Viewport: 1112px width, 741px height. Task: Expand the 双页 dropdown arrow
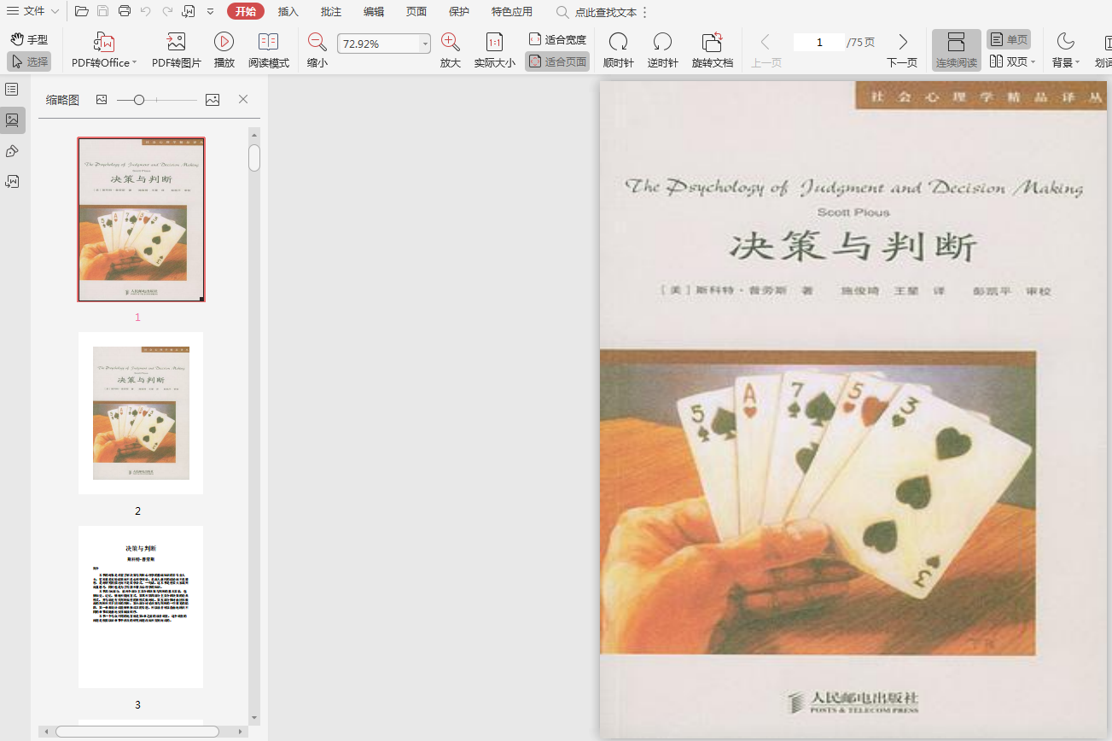pos(1033,62)
